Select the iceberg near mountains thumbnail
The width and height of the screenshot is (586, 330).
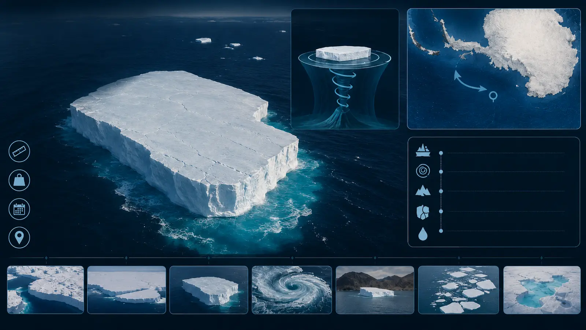coord(375,290)
